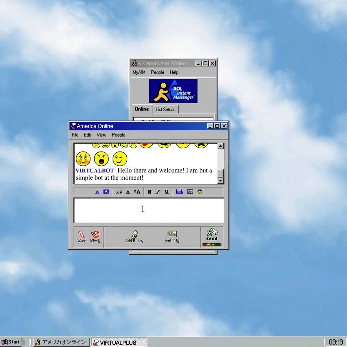Insert a hyperlink with the link tool

click(x=180, y=191)
